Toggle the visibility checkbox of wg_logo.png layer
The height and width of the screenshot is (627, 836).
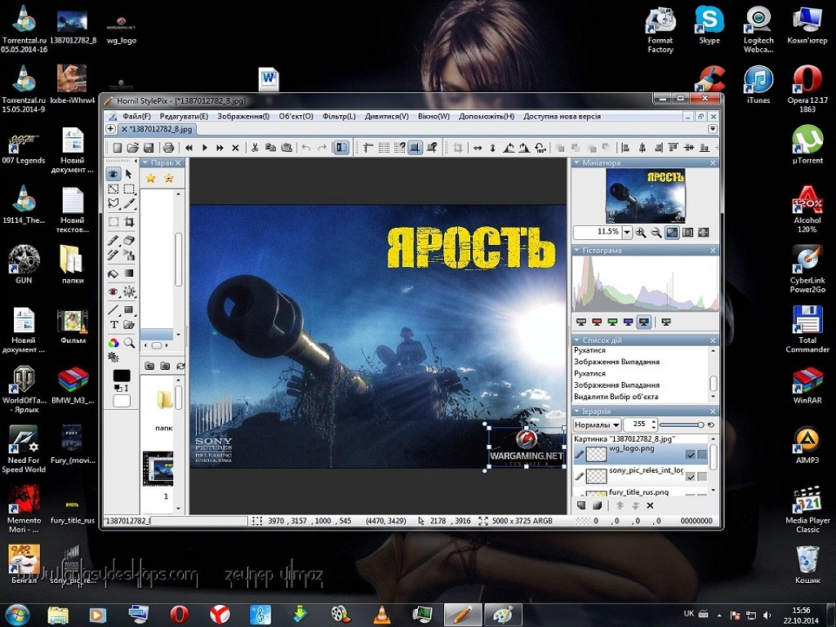(691, 455)
